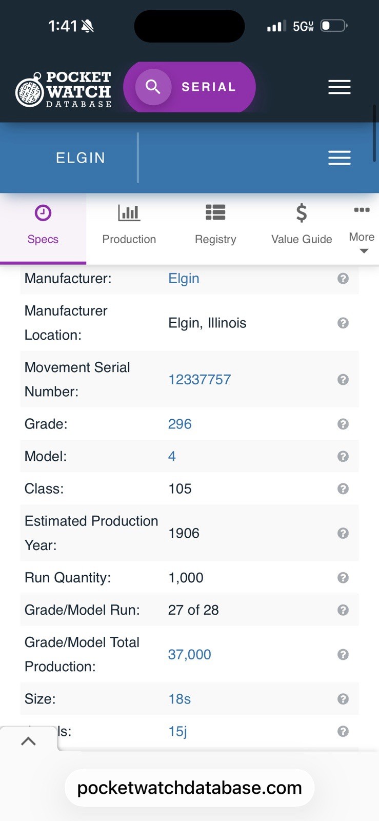Open the Elgin section hamburger menu
The image size is (379, 821).
click(x=339, y=158)
